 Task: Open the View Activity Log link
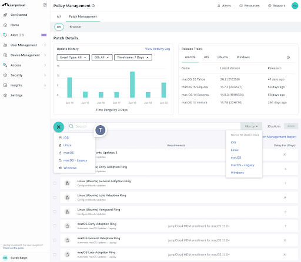click(x=158, y=49)
